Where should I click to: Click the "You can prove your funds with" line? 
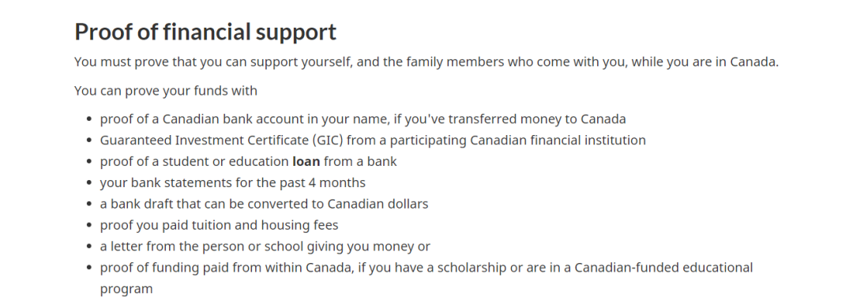pos(166,90)
